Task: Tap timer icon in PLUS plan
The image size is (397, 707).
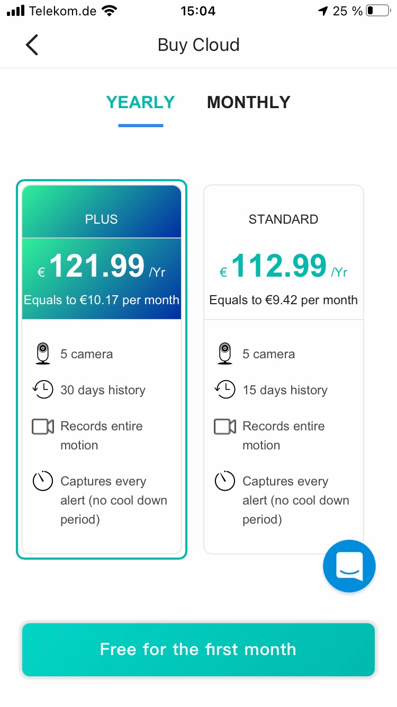Action: pyautogui.click(x=43, y=481)
